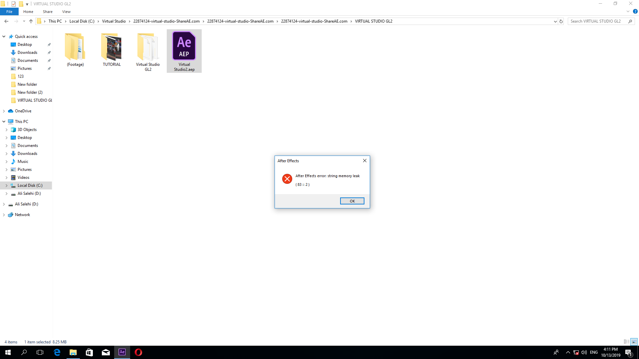Click OK to dismiss memory leak error
639x359 pixels.
point(352,201)
